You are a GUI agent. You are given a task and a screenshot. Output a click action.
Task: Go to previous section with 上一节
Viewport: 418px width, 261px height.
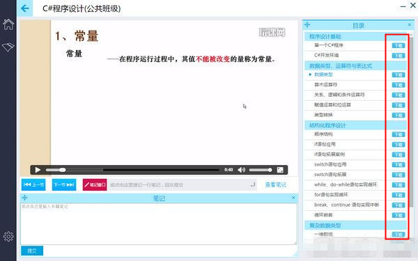pyautogui.click(x=33, y=184)
